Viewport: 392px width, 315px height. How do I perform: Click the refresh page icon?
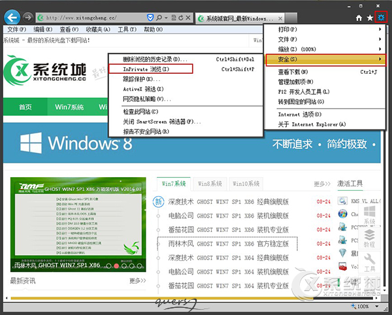click(181, 18)
